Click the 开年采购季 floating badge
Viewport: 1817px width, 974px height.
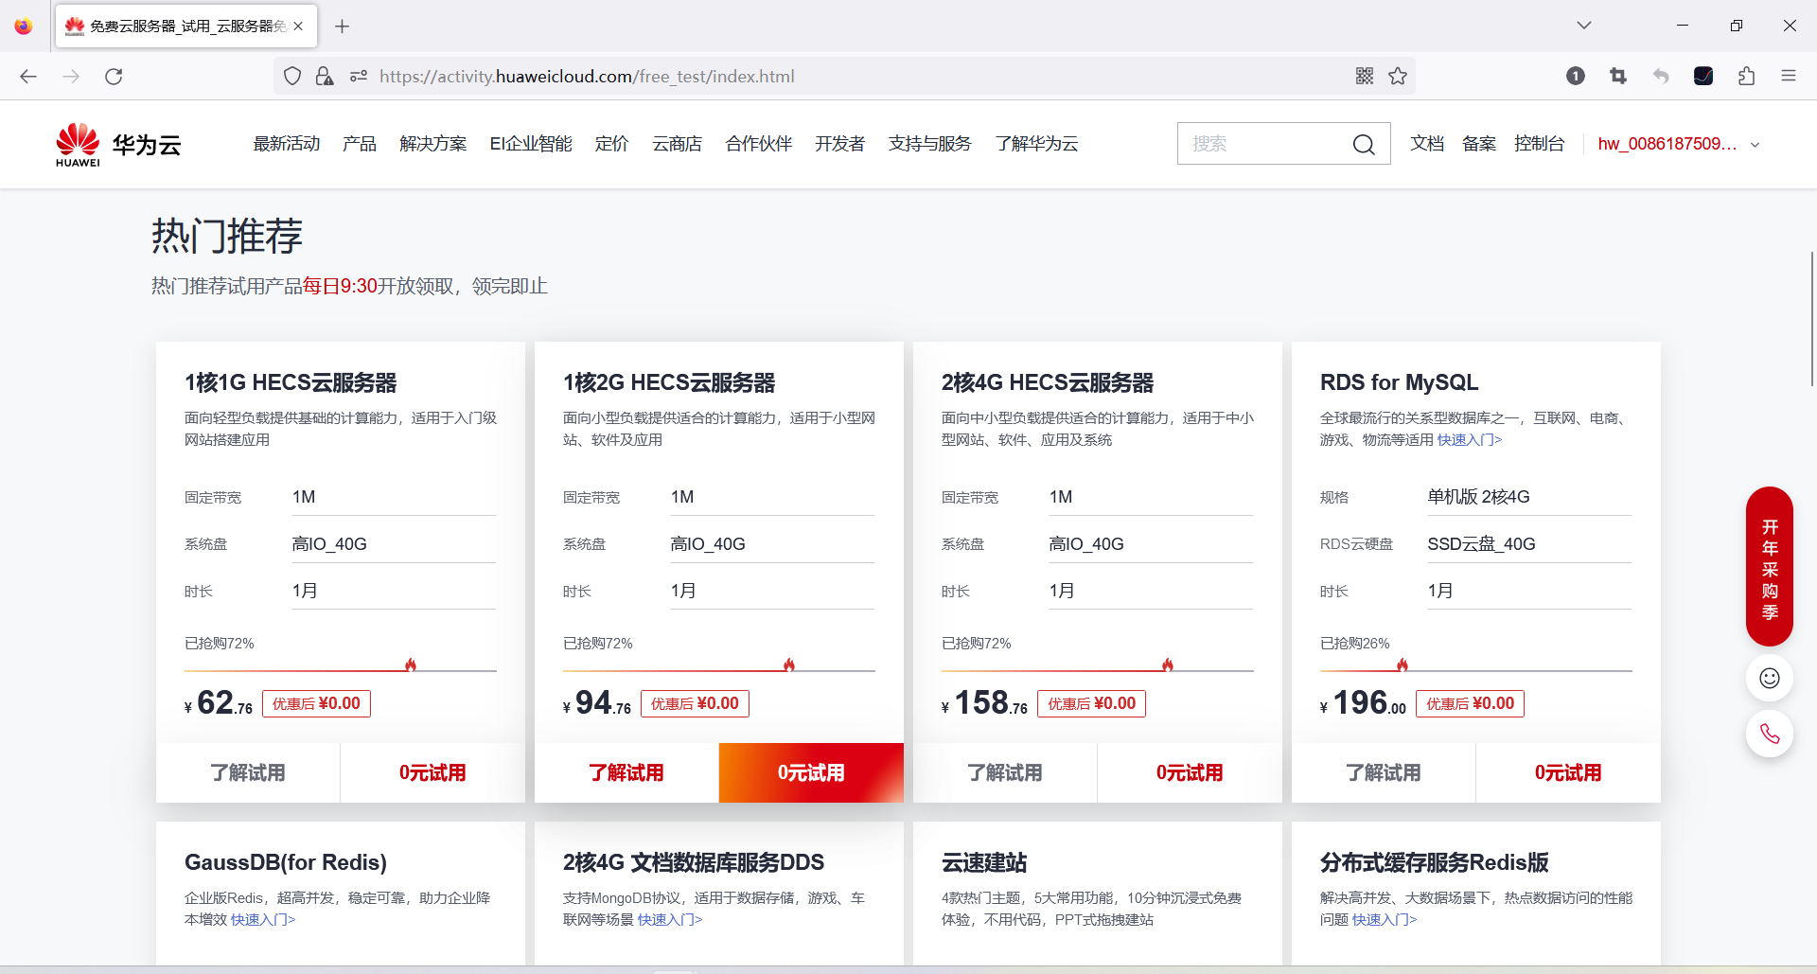(x=1770, y=567)
